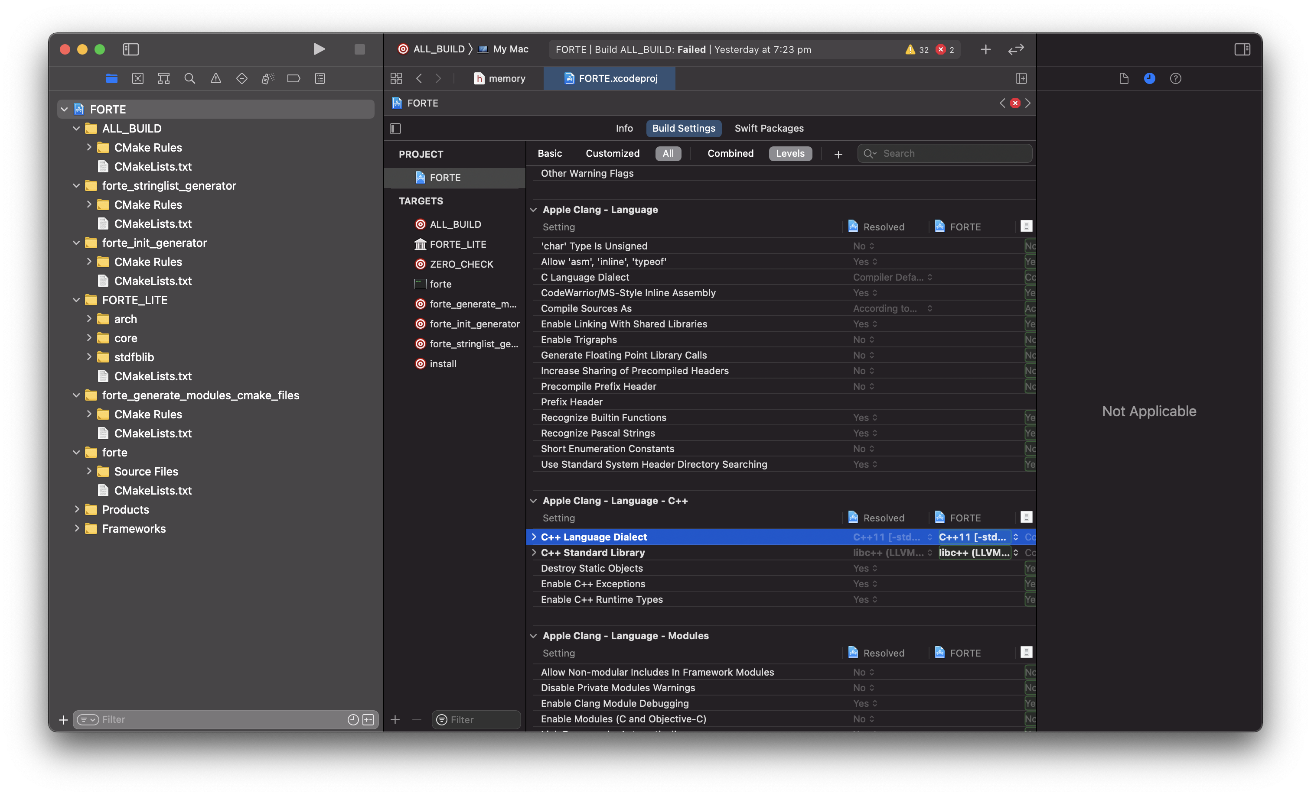
Task: Open the Symbol navigator icon
Action: click(164, 79)
